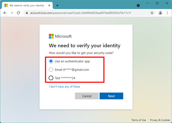Reload the page with the refresh icon
Image resolution: width=172 pixels, height=123 pixels.
pos(18,13)
